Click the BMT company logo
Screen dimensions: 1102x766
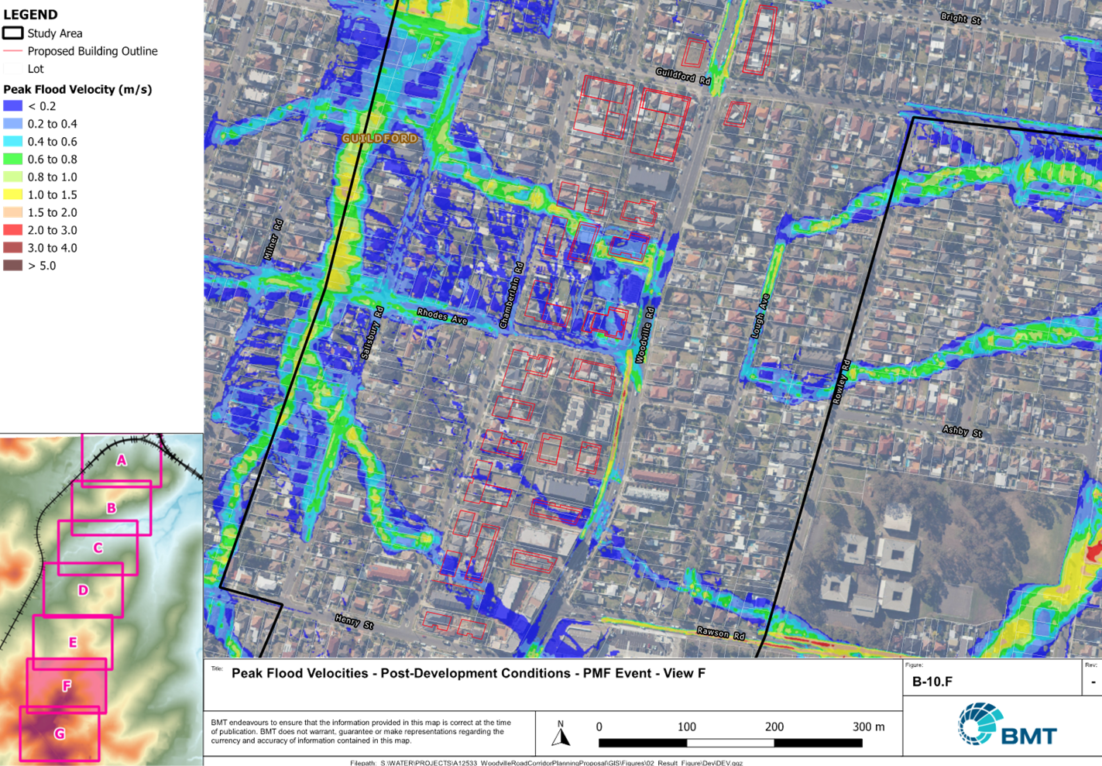(1007, 725)
